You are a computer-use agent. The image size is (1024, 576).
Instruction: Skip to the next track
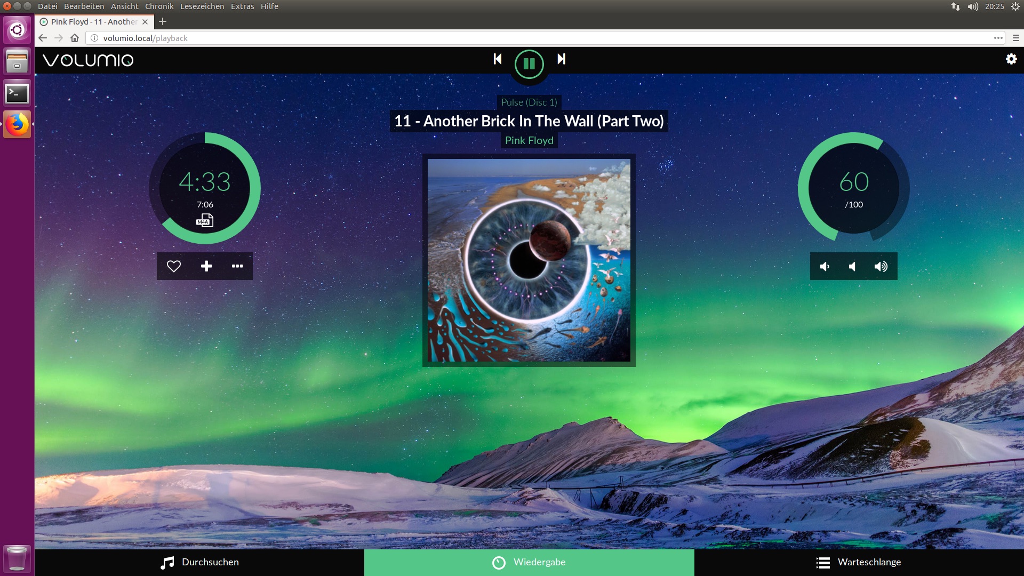(561, 59)
